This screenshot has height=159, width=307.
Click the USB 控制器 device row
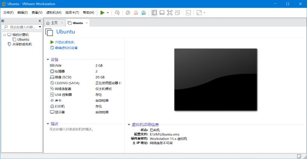(86, 95)
